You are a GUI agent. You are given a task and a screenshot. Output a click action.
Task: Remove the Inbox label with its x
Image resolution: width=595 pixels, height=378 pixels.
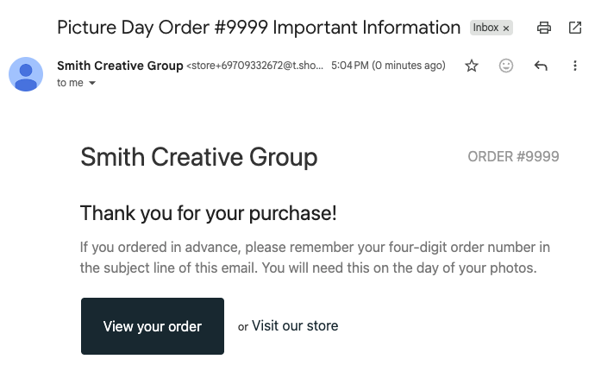coord(506,28)
